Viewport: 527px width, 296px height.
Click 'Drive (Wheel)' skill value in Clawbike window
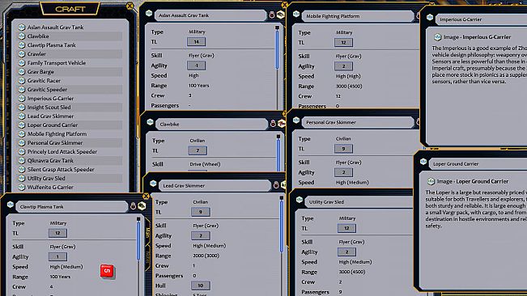coord(205,164)
